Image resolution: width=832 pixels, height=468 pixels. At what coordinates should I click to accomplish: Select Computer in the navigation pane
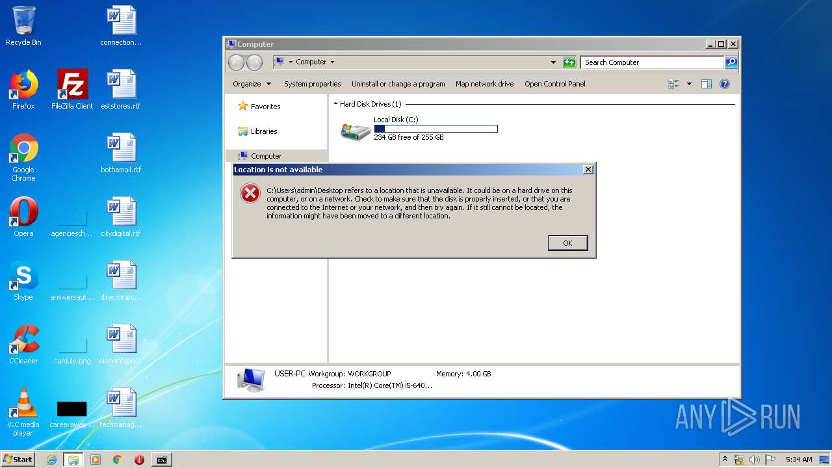(260, 156)
